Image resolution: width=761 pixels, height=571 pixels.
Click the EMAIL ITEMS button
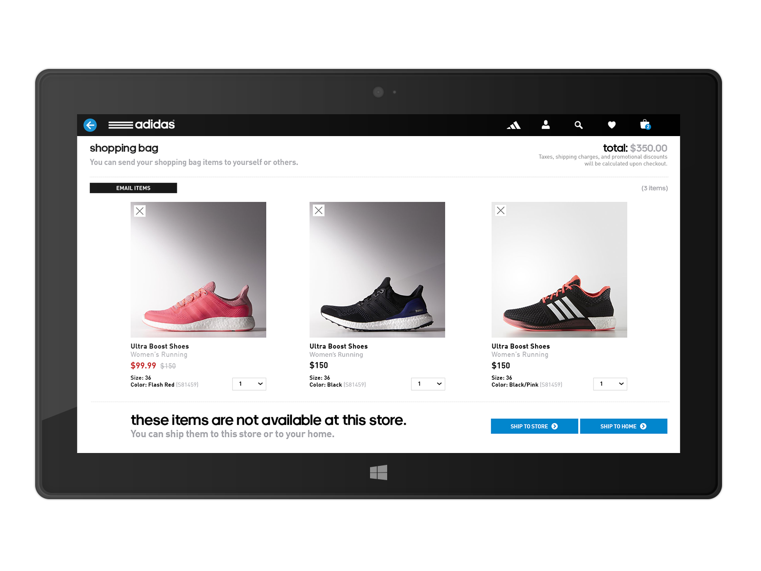[133, 188]
